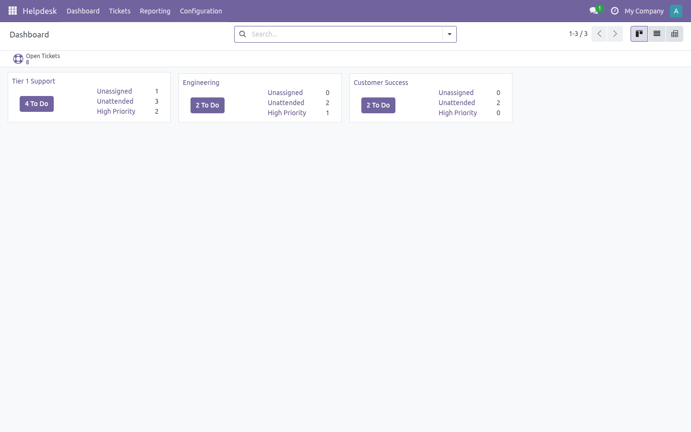691x432 pixels.
Task: Open the Dashboard menu
Action: point(83,11)
